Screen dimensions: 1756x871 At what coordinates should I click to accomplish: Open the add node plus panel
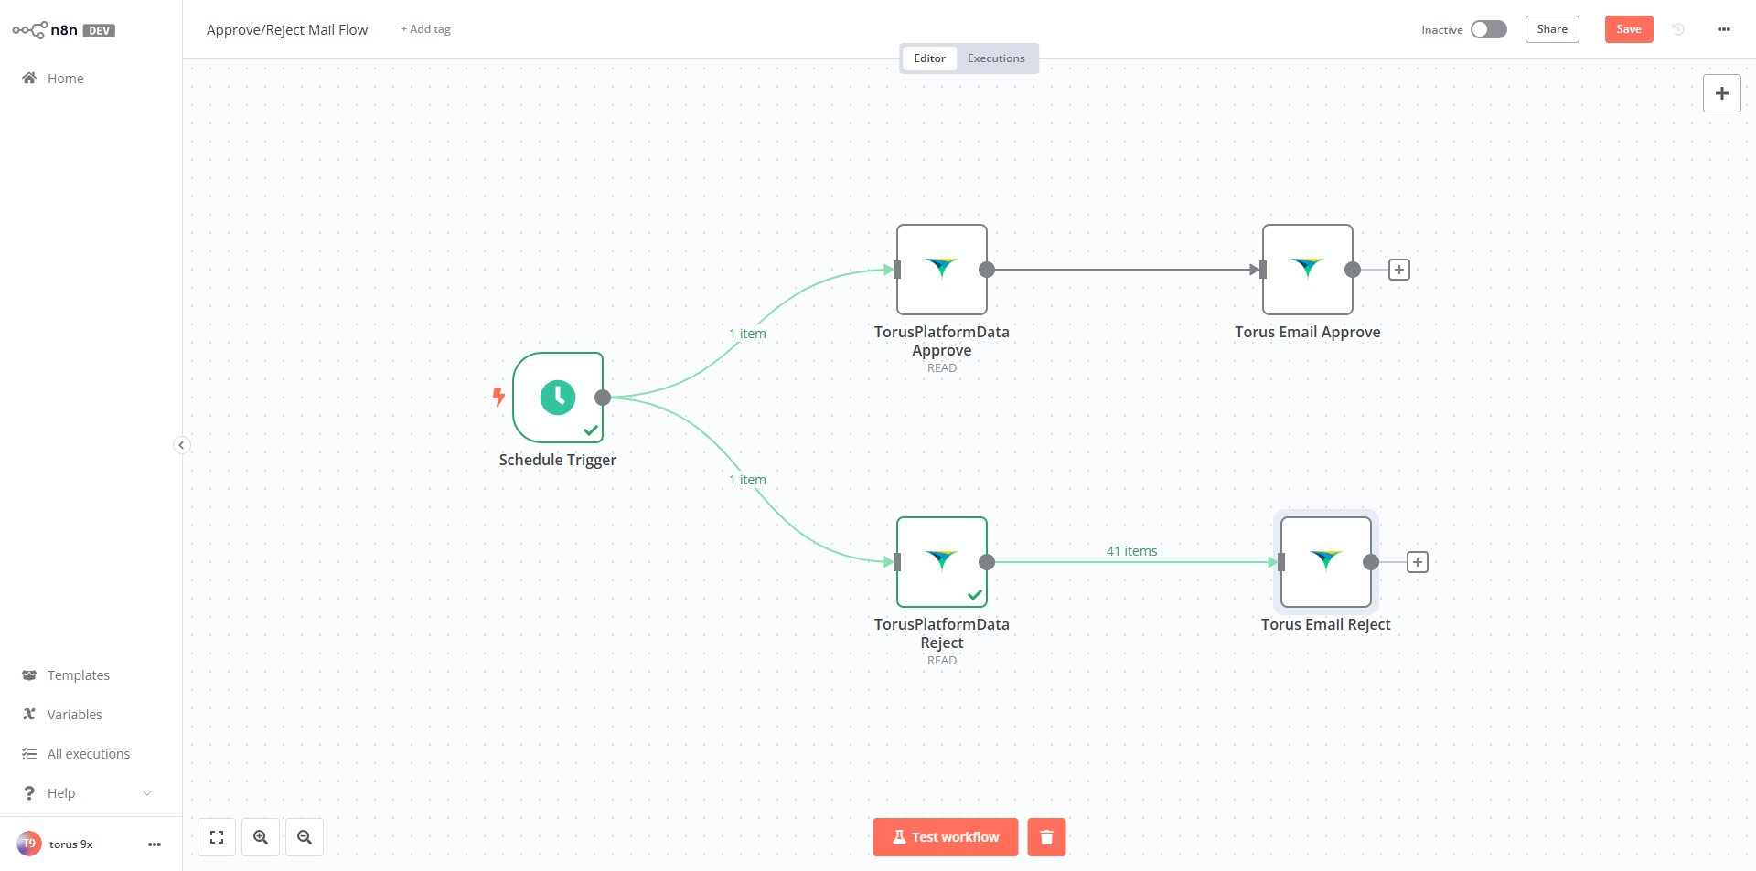tap(1721, 93)
